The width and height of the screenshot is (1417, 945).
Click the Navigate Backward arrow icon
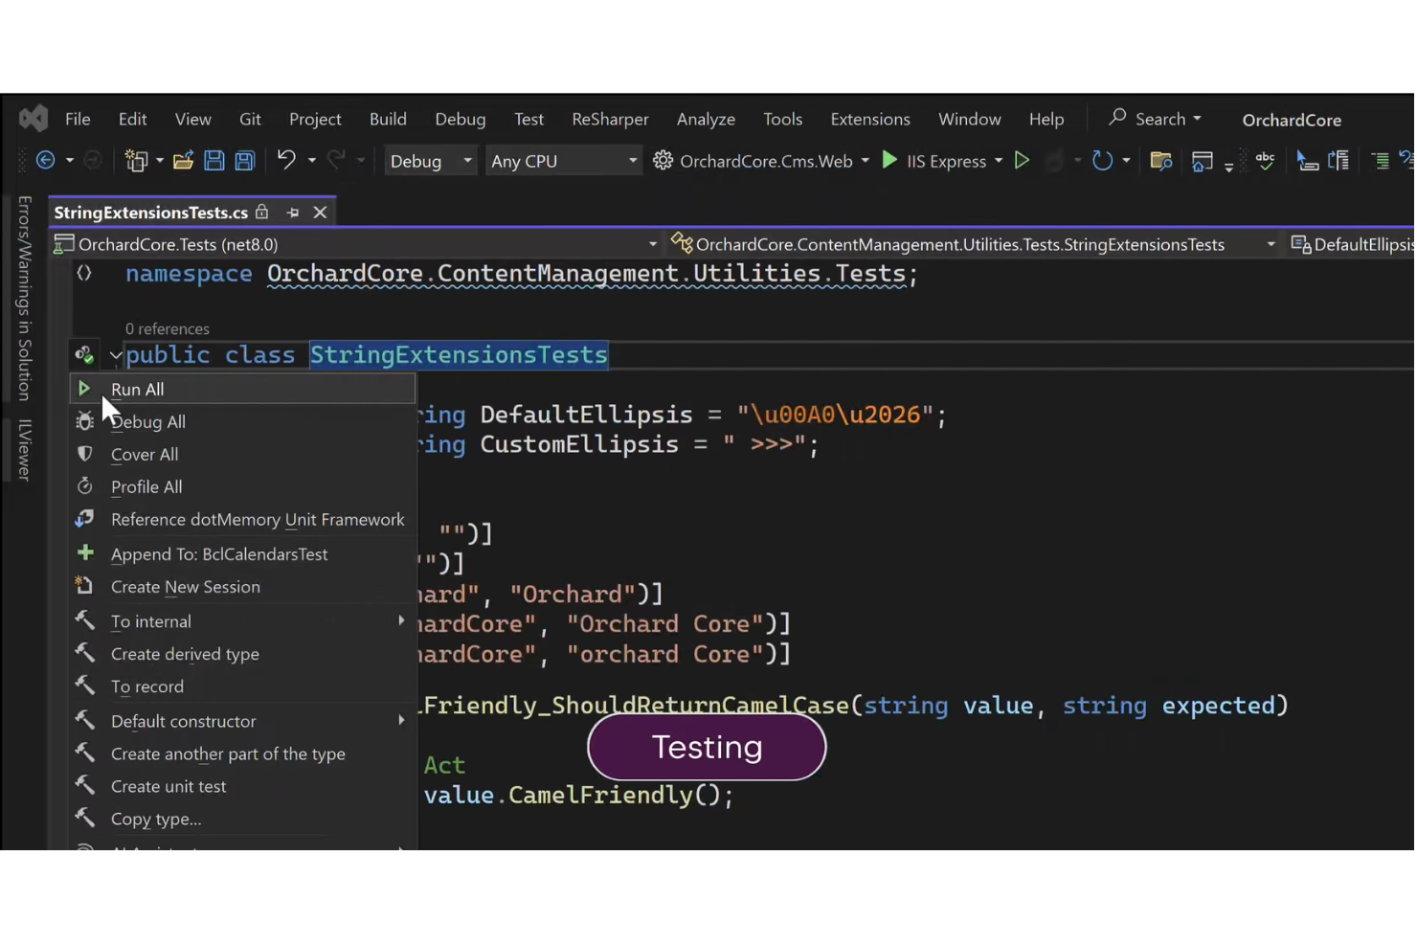45,161
